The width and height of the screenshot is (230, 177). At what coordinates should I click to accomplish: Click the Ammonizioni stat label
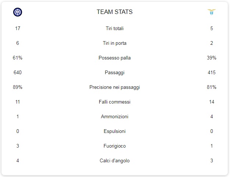click(115, 116)
